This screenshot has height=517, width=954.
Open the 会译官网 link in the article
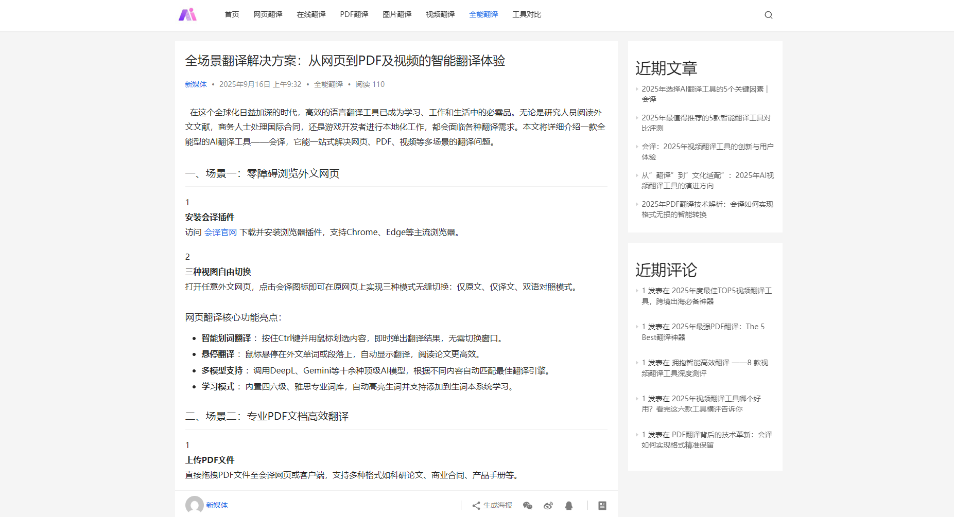tap(220, 232)
